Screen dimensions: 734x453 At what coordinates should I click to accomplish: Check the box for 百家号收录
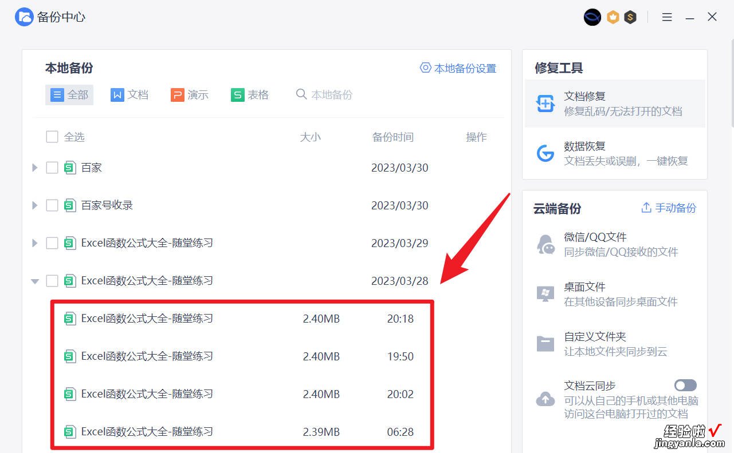point(52,205)
